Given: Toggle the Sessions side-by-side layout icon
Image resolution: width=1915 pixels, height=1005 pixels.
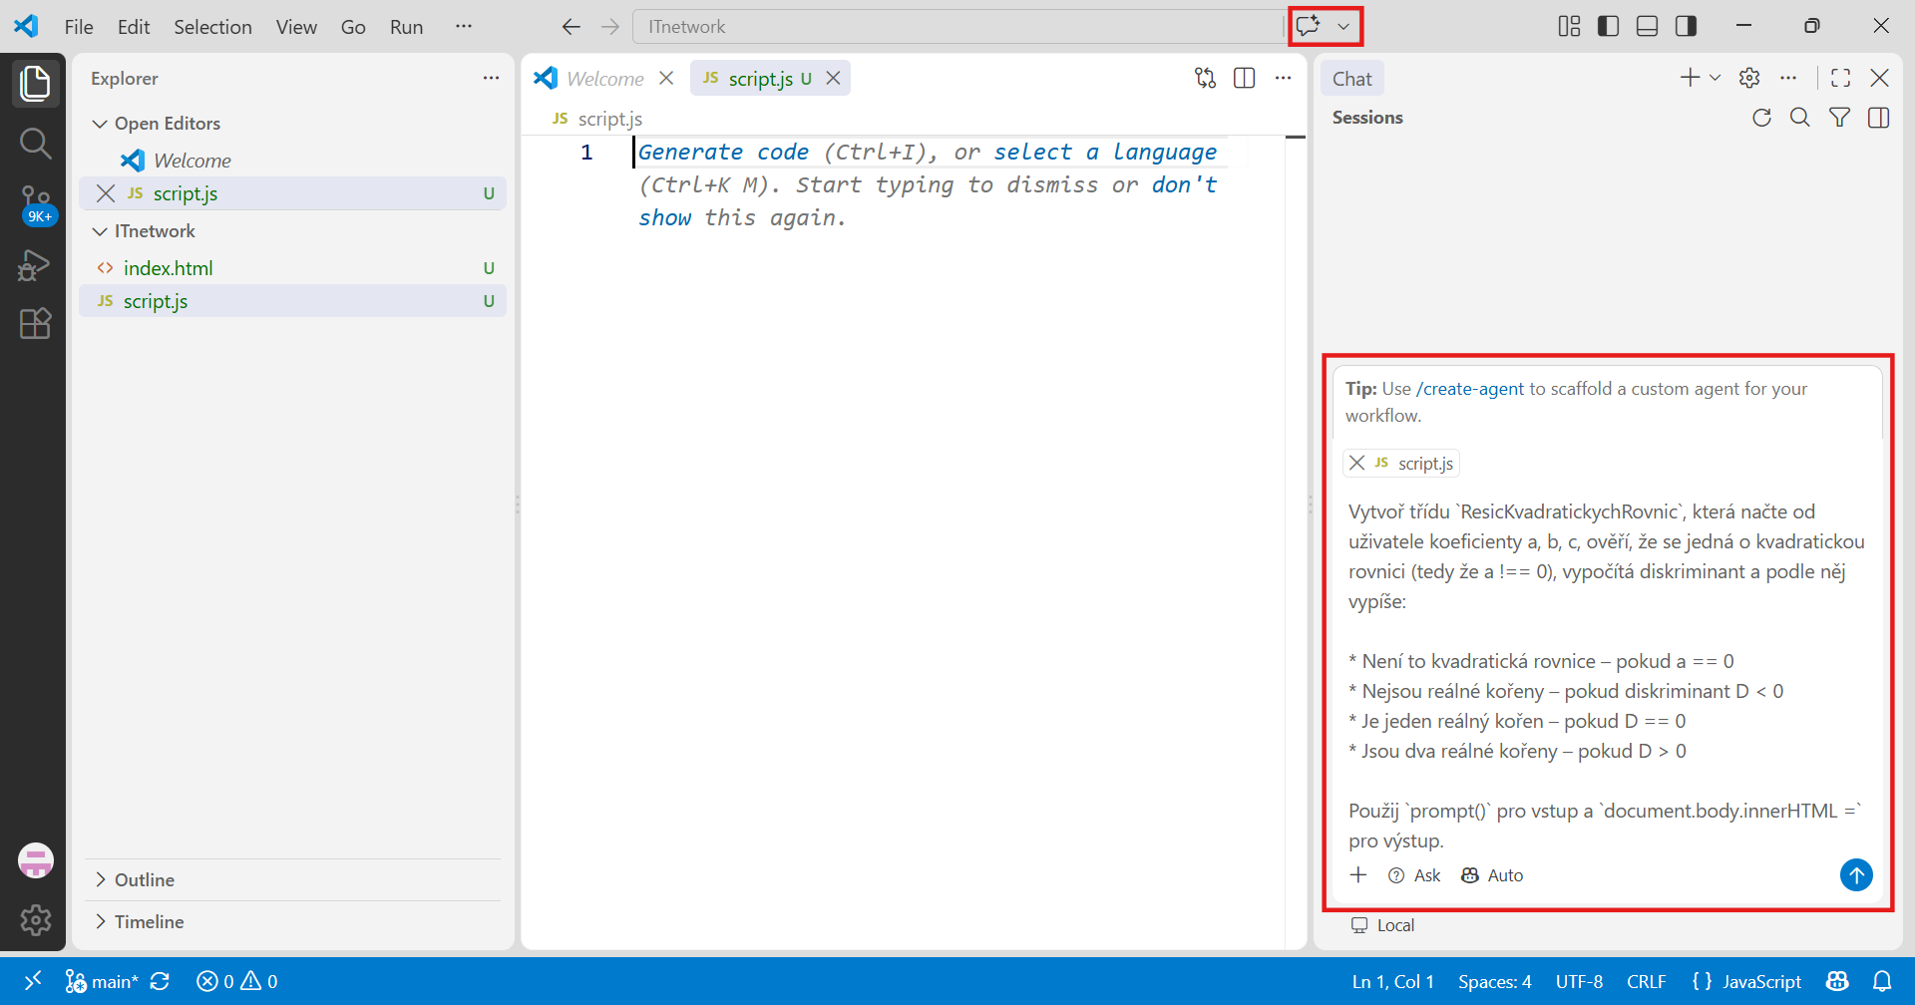Looking at the screenshot, I should tap(1878, 118).
